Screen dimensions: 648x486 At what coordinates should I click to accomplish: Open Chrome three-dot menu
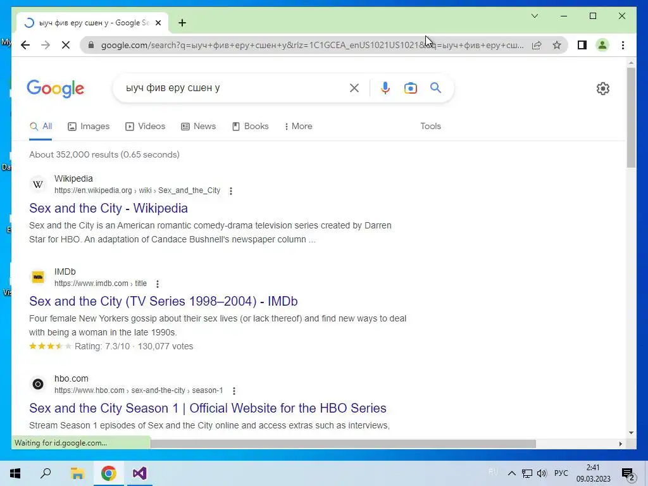623,45
